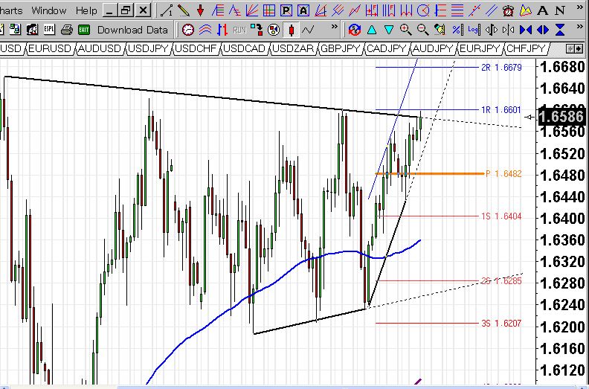This screenshot has height=389, width=589.
Task: Click the green EXIT icon
Action: (x=84, y=29)
